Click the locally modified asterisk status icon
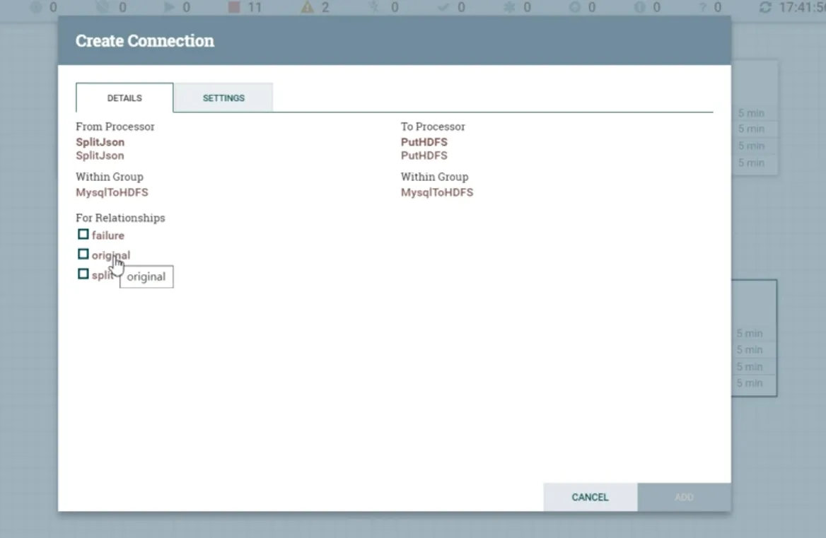Viewport: 826px width, 538px height. click(509, 7)
